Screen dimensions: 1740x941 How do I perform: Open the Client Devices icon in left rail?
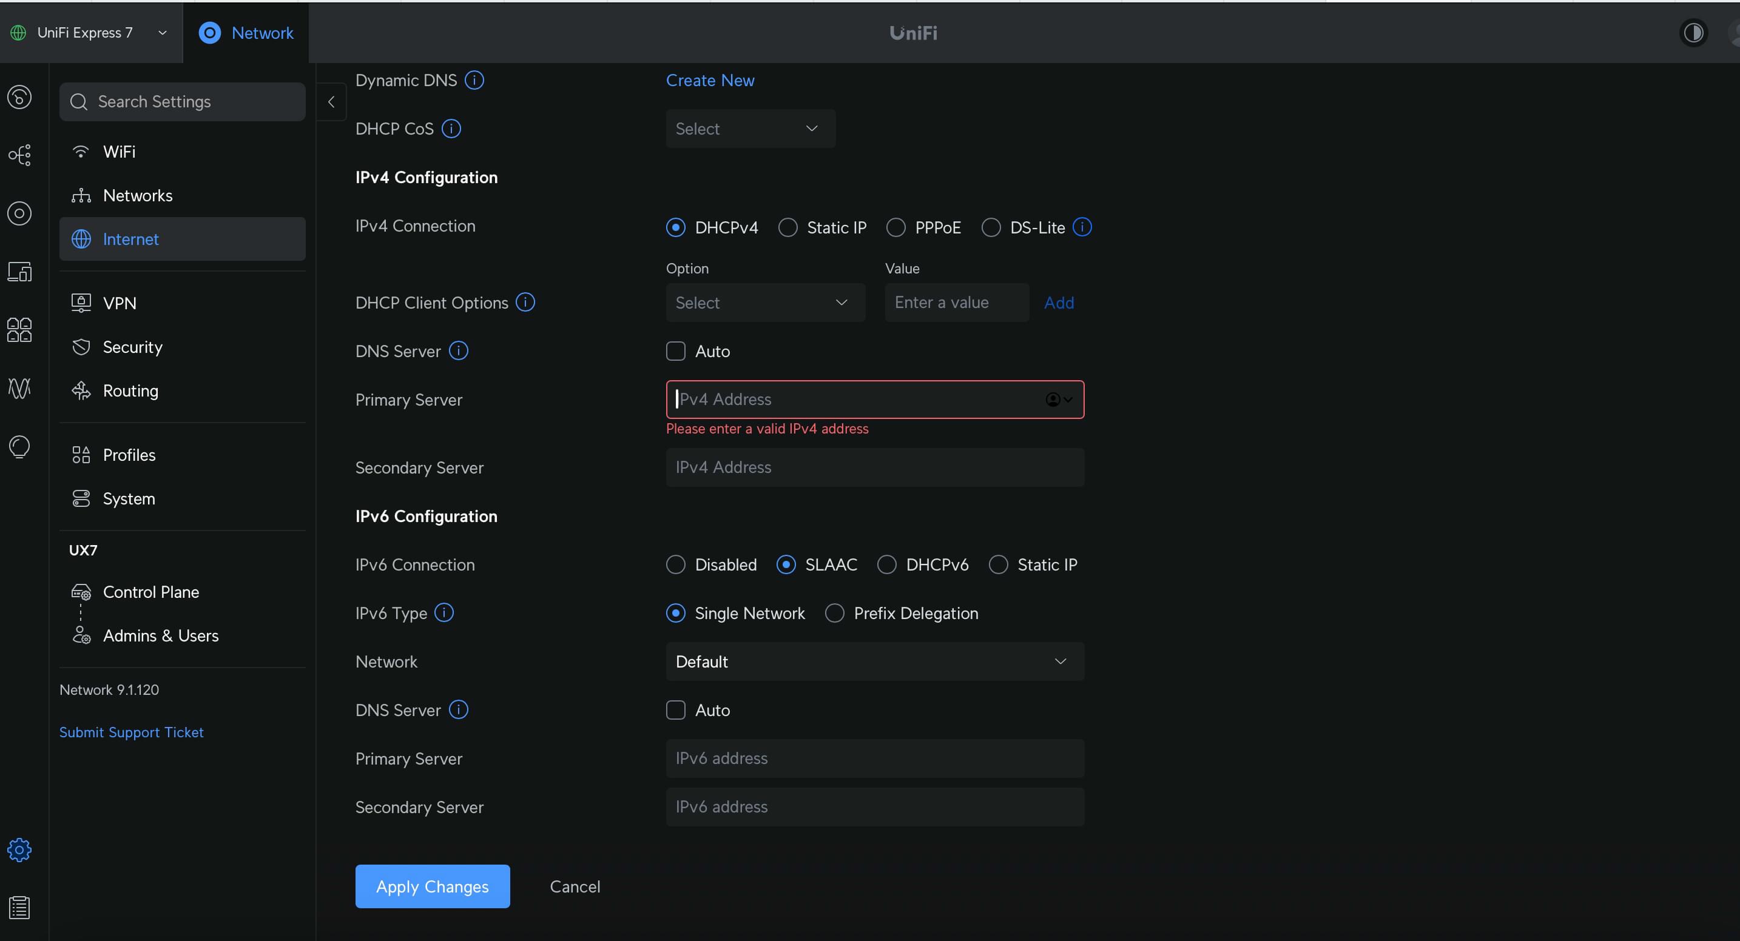tap(19, 272)
